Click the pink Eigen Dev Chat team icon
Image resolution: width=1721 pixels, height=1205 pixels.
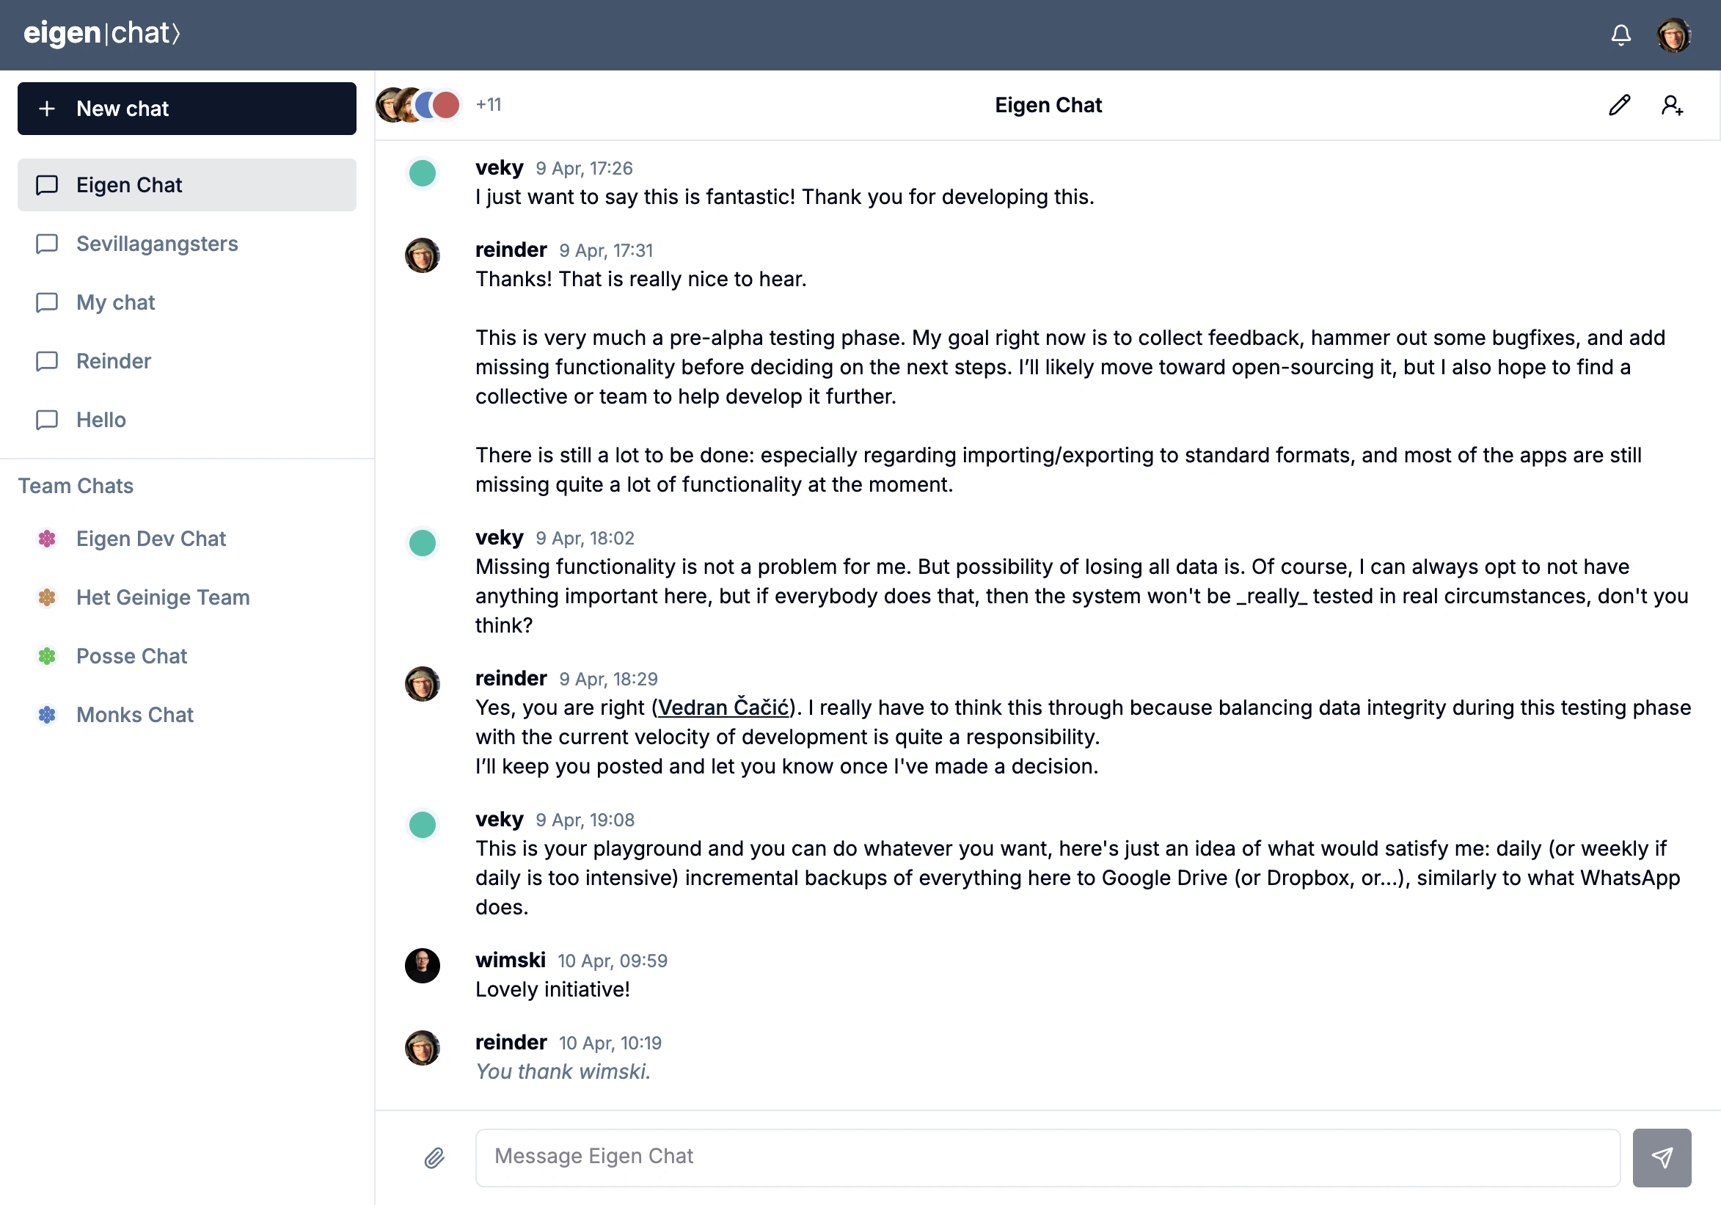[47, 539]
